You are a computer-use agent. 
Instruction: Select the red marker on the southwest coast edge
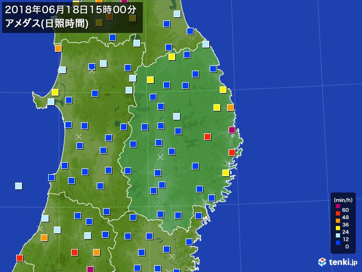pyautogui.click(x=20, y=258)
